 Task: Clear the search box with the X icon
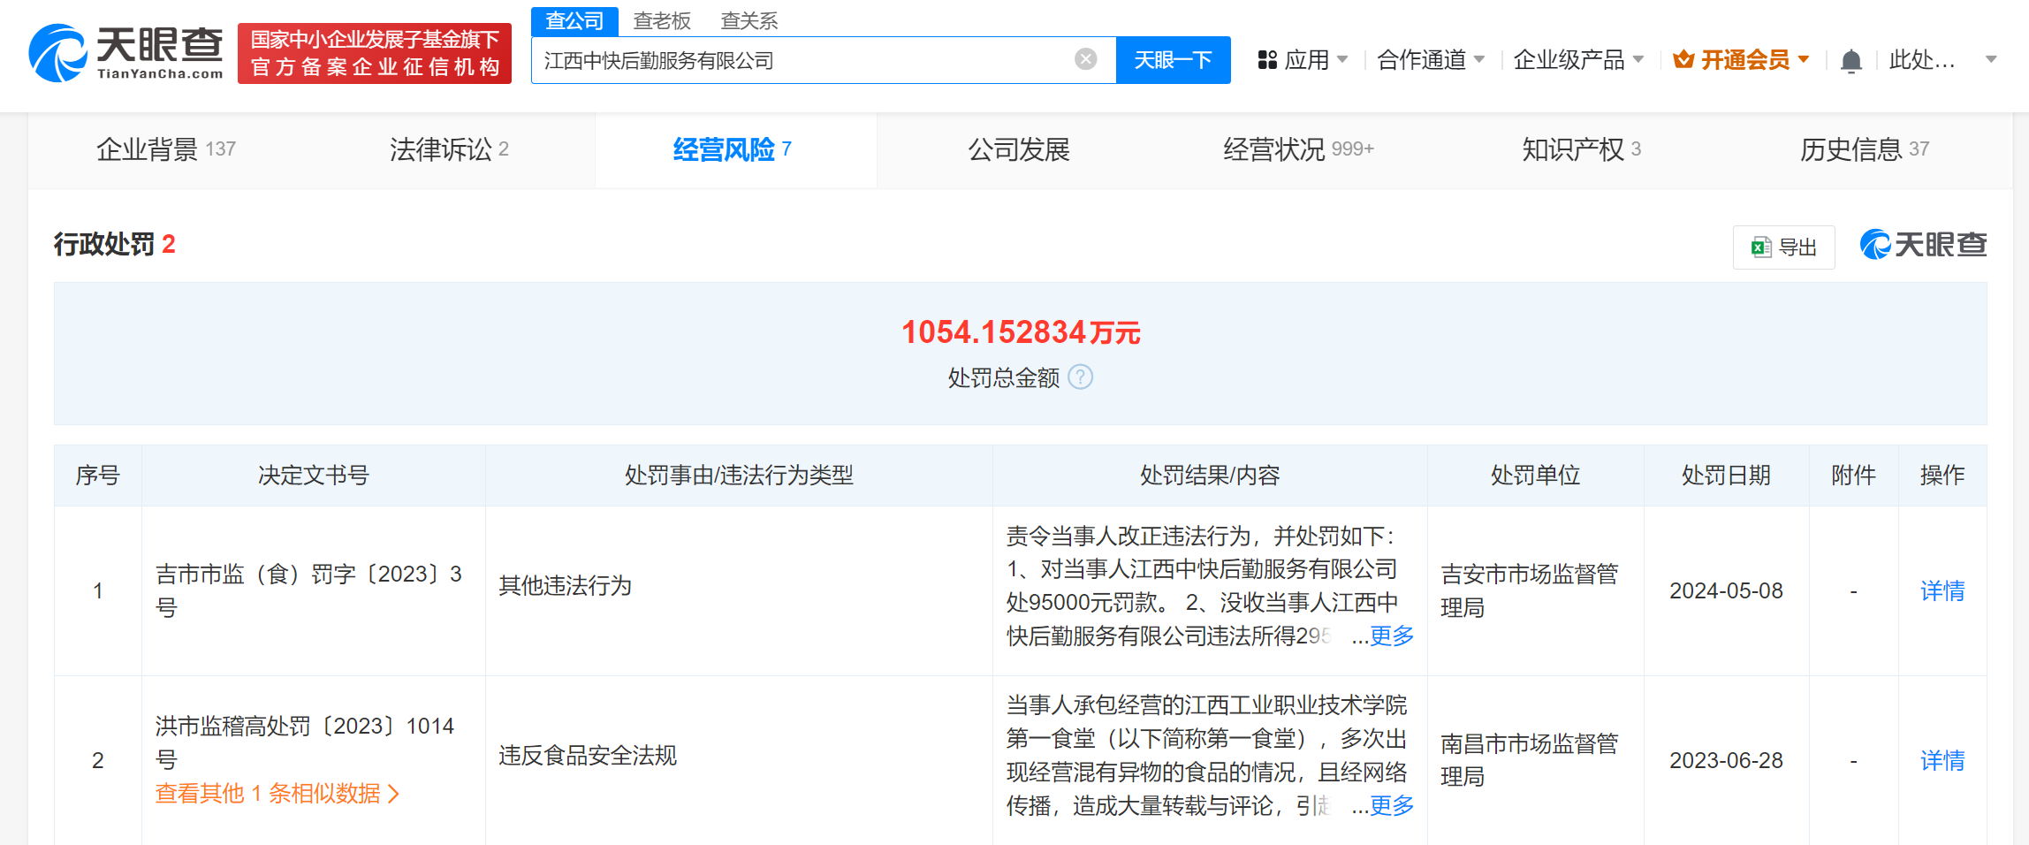pos(1085,59)
